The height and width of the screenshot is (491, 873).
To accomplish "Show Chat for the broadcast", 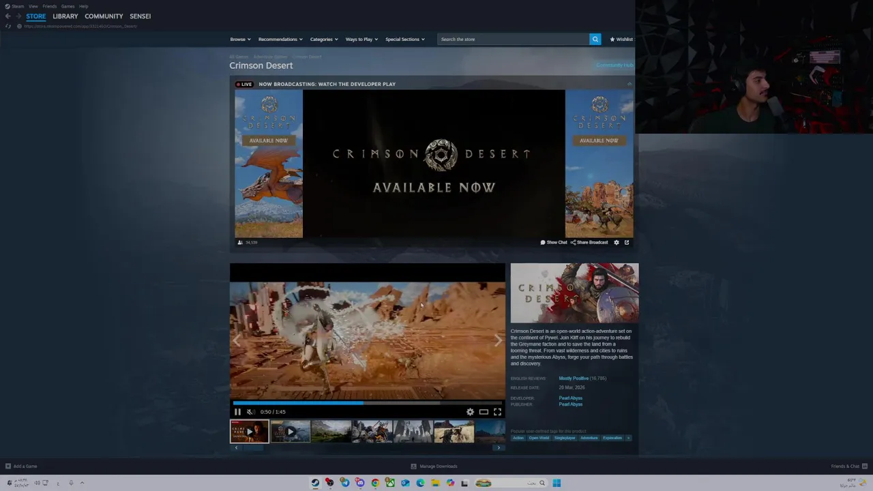I will (x=553, y=242).
